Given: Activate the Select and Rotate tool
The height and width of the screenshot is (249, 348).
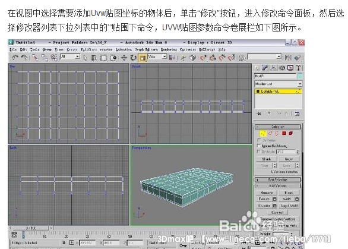Looking at the screenshot, I should tap(133, 58).
